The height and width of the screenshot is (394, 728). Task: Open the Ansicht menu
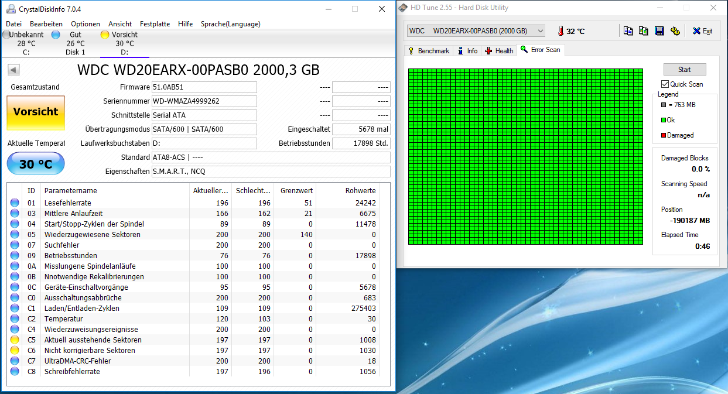click(120, 24)
